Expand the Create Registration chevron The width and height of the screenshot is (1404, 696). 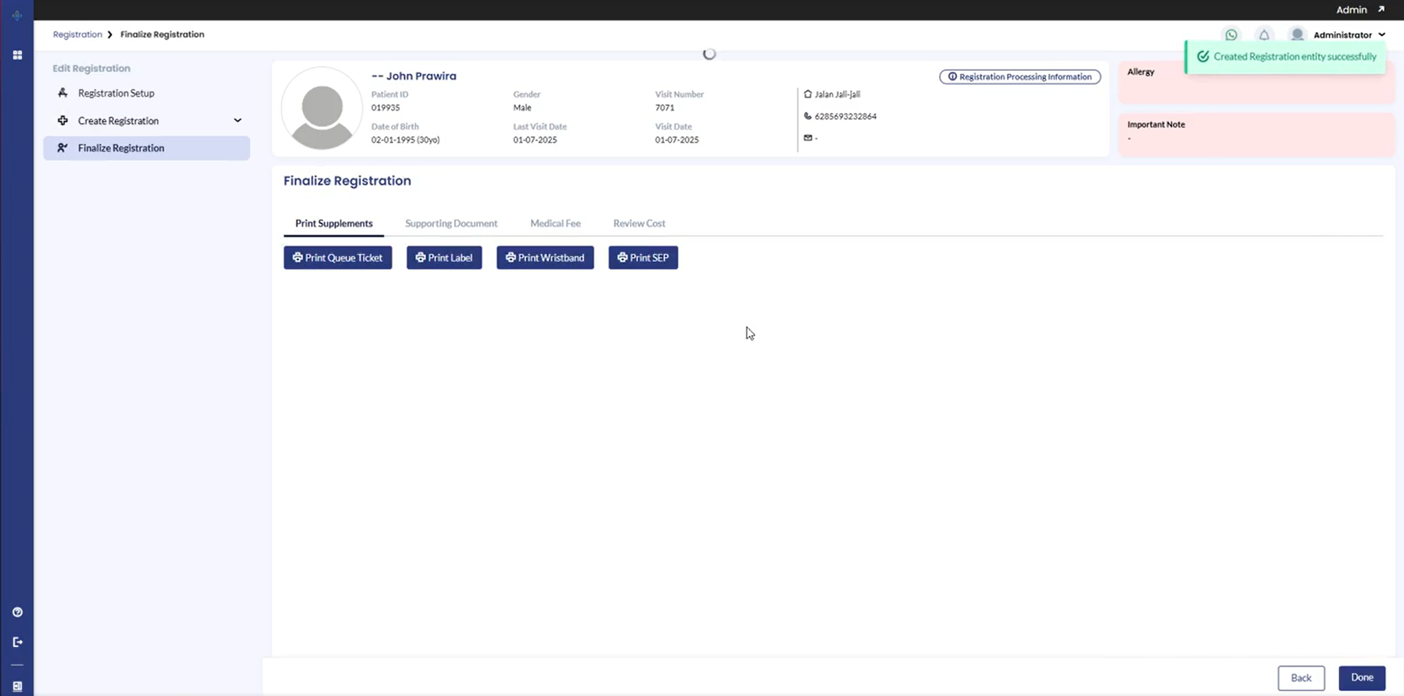click(x=238, y=121)
